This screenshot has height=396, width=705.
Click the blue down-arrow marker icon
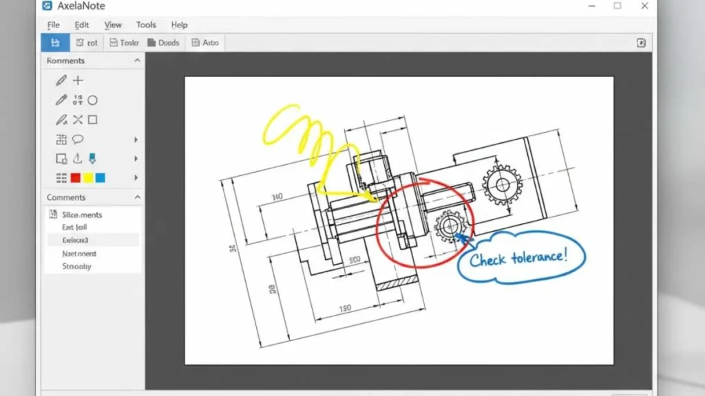pyautogui.click(x=92, y=159)
